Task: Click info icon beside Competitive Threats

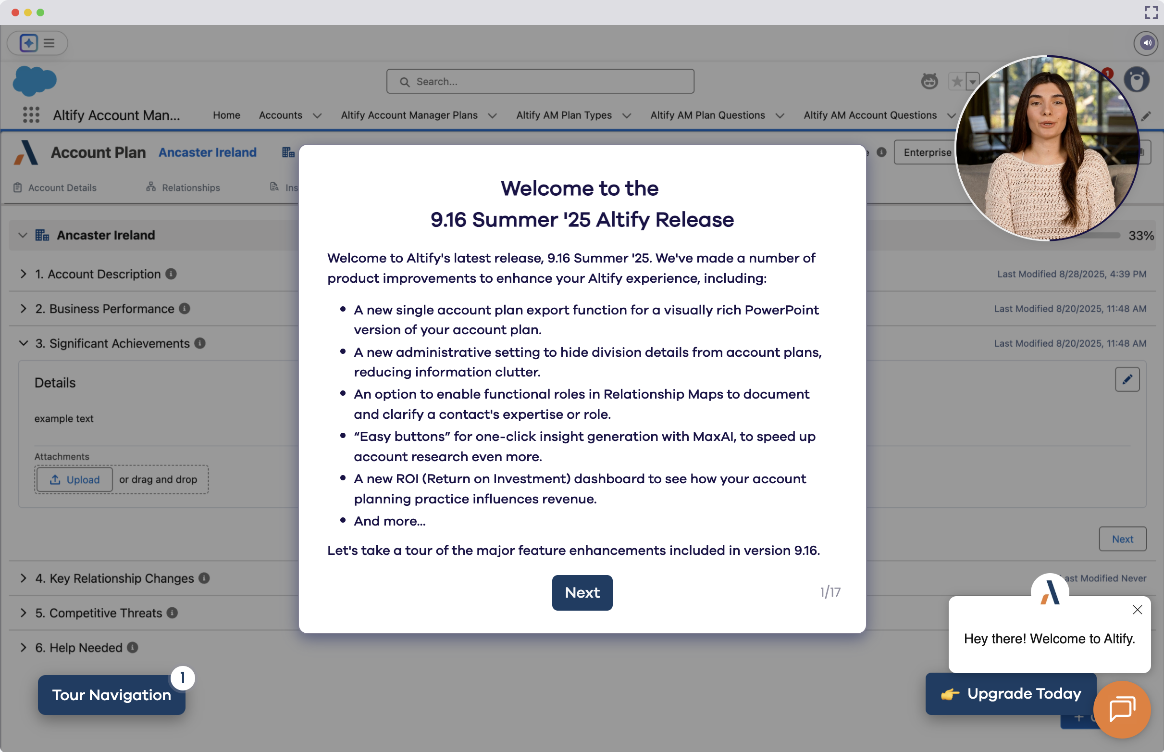Action: pyautogui.click(x=172, y=613)
